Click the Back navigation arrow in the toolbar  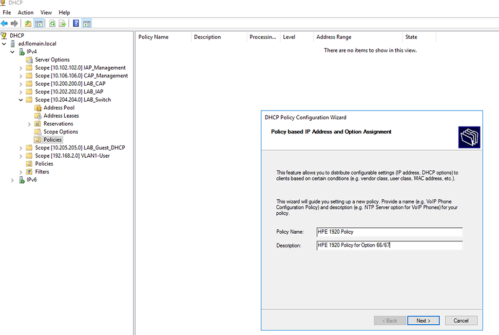pyautogui.click(x=4, y=23)
